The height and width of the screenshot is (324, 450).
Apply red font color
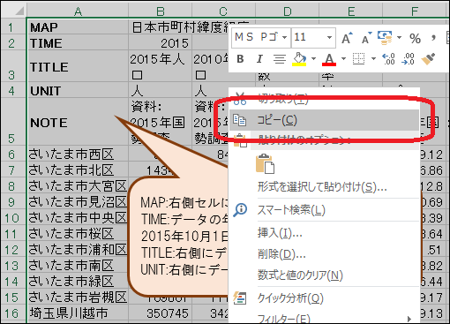(x=329, y=59)
